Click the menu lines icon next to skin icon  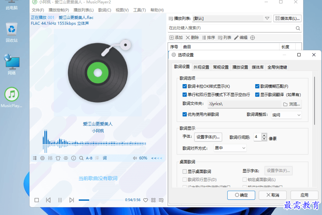click(x=66, y=158)
